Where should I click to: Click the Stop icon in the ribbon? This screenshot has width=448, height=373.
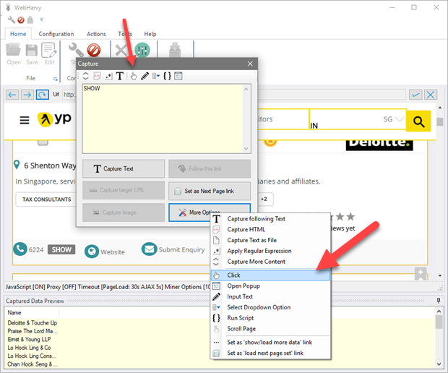[x=93, y=50]
